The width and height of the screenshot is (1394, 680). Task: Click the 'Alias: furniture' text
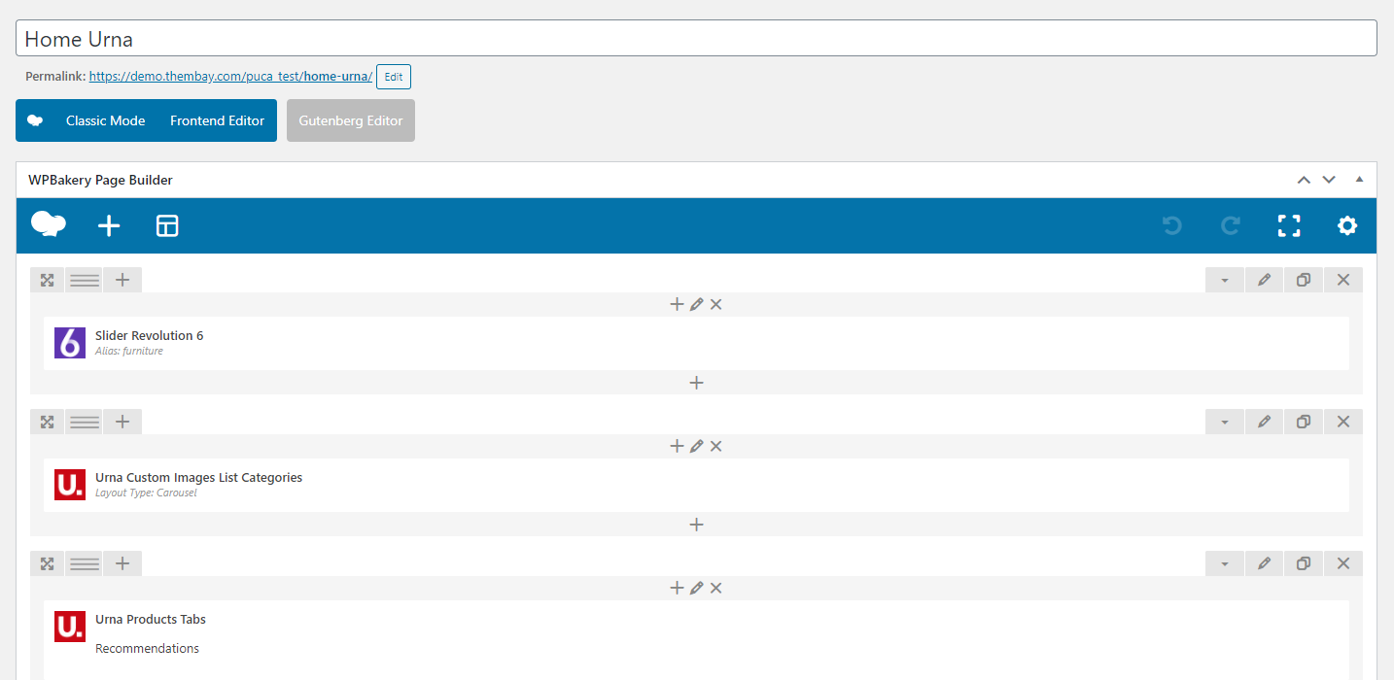(129, 351)
